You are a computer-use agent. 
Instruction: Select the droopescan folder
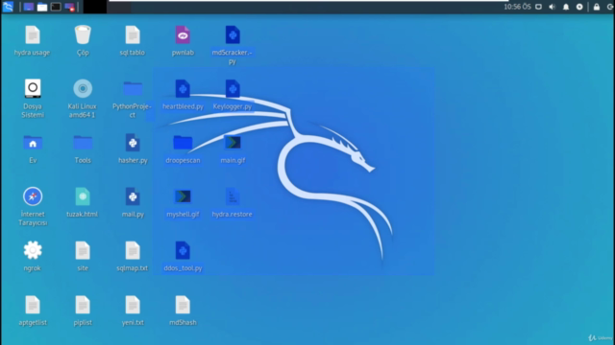coord(183,149)
